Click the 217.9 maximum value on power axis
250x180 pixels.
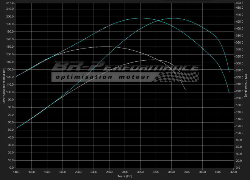9,3
